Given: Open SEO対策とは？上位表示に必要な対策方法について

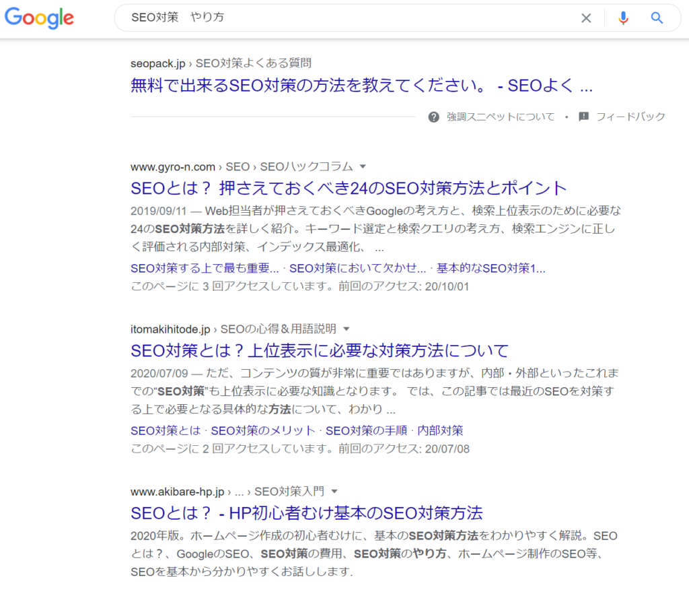Looking at the screenshot, I should click(320, 350).
